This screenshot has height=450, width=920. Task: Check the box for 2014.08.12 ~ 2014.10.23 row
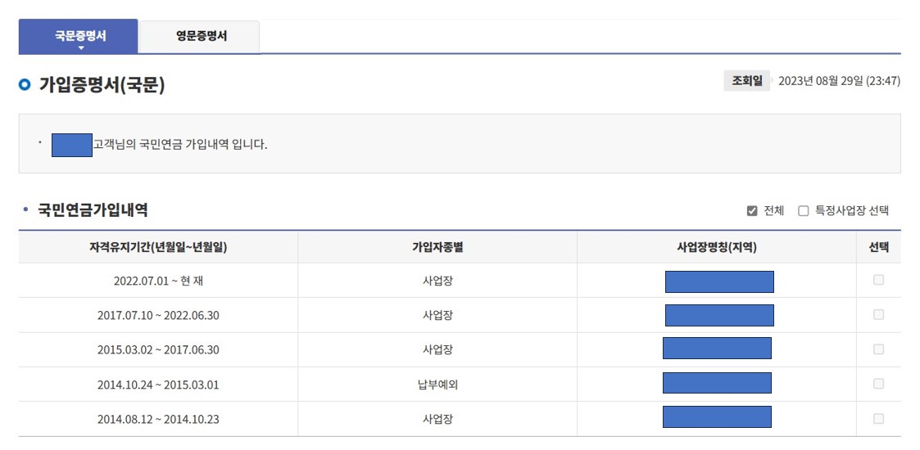pyautogui.click(x=878, y=418)
